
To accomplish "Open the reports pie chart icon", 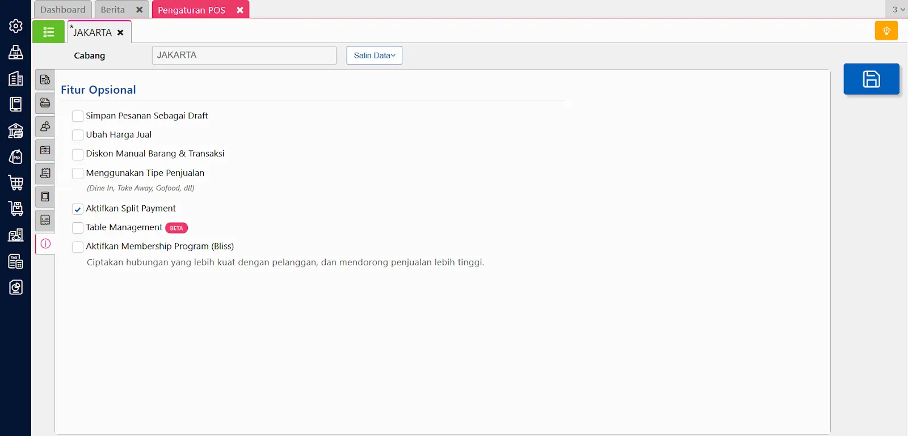I will click(x=16, y=287).
